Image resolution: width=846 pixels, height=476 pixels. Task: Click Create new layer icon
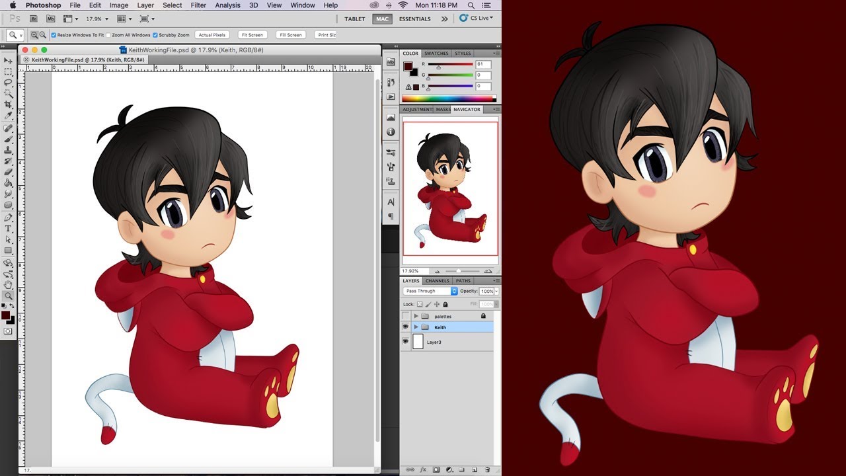475,469
